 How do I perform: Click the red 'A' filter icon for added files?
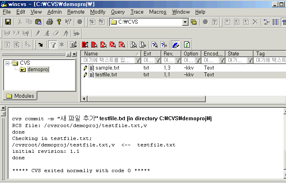[103, 44]
